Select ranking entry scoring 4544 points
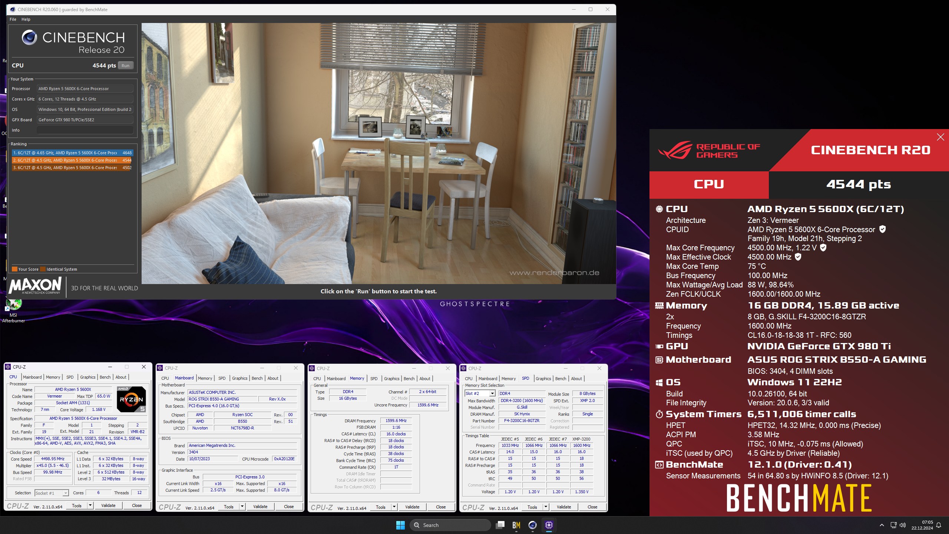Viewport: 949px width, 534px height. point(72,160)
